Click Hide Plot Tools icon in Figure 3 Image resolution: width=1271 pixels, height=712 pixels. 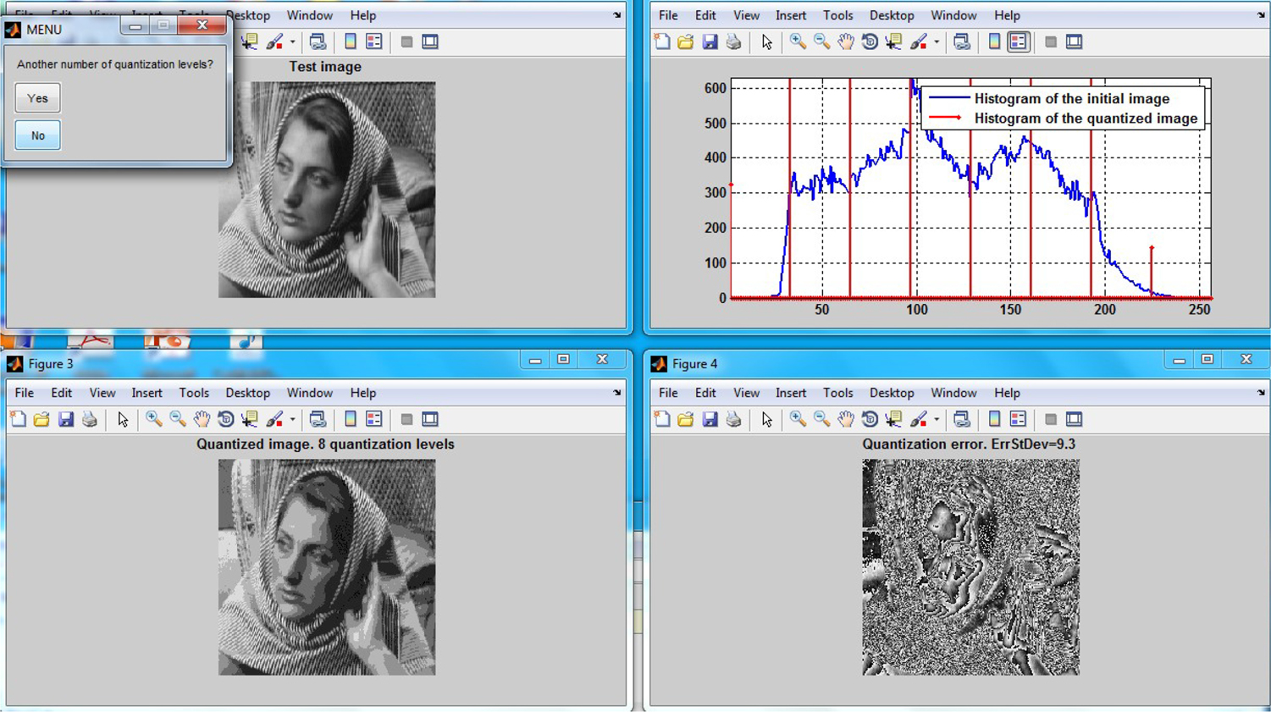[x=406, y=419]
